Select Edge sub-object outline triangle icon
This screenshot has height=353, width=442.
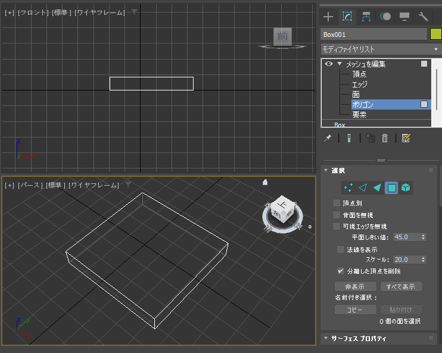[363, 188]
